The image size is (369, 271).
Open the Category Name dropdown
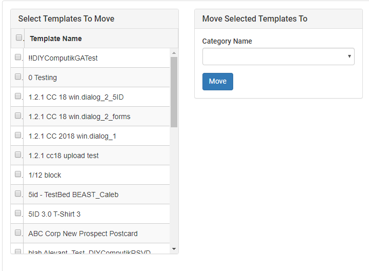click(278, 56)
